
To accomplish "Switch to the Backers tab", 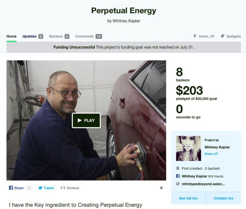I will (59, 36).
